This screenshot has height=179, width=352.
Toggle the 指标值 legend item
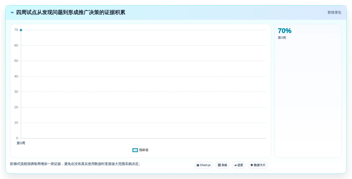(x=140, y=150)
